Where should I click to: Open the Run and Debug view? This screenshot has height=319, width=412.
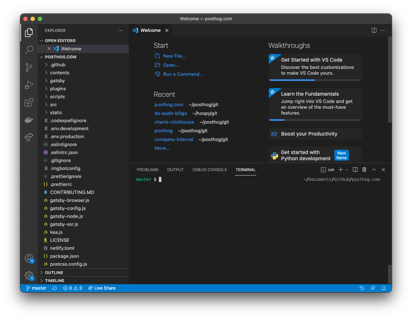coord(29,85)
